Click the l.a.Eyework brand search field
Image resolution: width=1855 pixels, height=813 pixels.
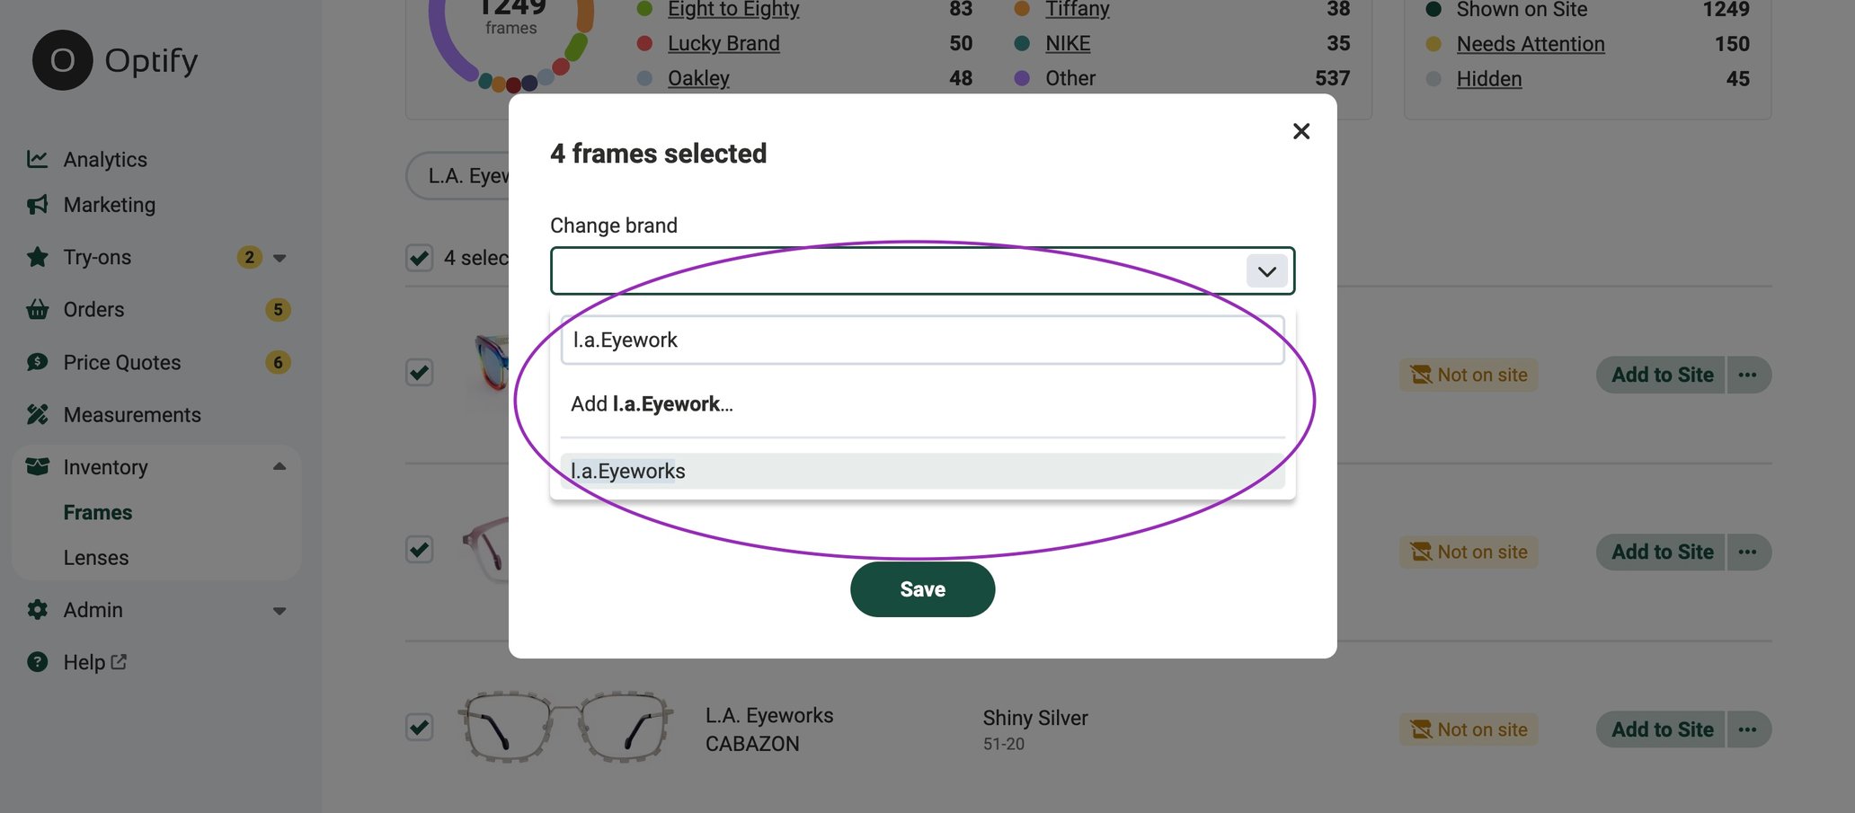click(922, 340)
